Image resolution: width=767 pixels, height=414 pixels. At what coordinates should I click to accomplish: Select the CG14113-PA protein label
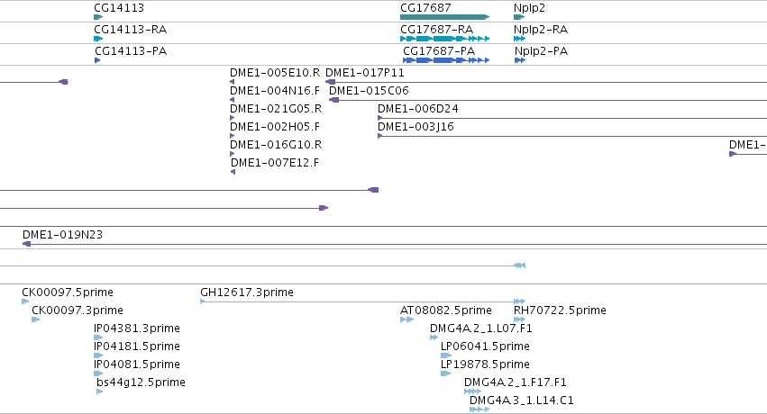pos(131,50)
